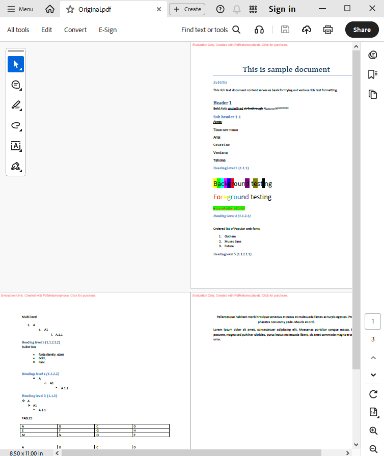Click the 'Heading level 3 (1.1.3)' text
This screenshot has height=456, width=384.
pyautogui.click(x=40, y=395)
